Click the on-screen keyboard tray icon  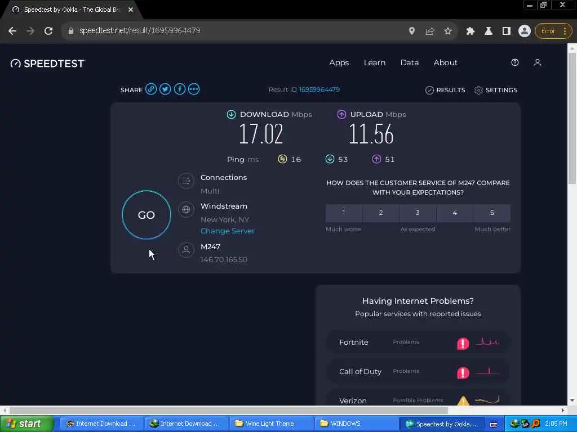click(494, 424)
